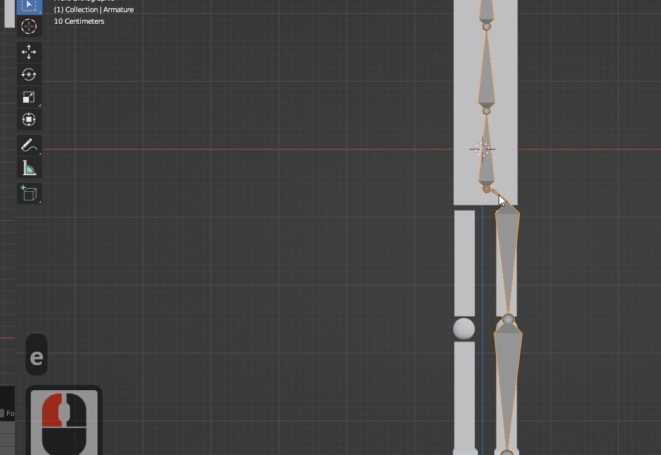Pick the Add Cube tool
Viewport: 661px width, 455px height.
[x=29, y=194]
